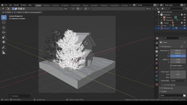Open the viewport editor type button
Viewport: 187px width, 105px height.
3,9
